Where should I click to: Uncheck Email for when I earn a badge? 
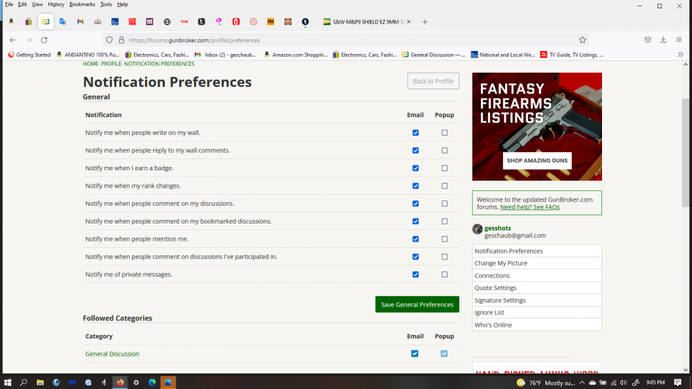coord(415,168)
